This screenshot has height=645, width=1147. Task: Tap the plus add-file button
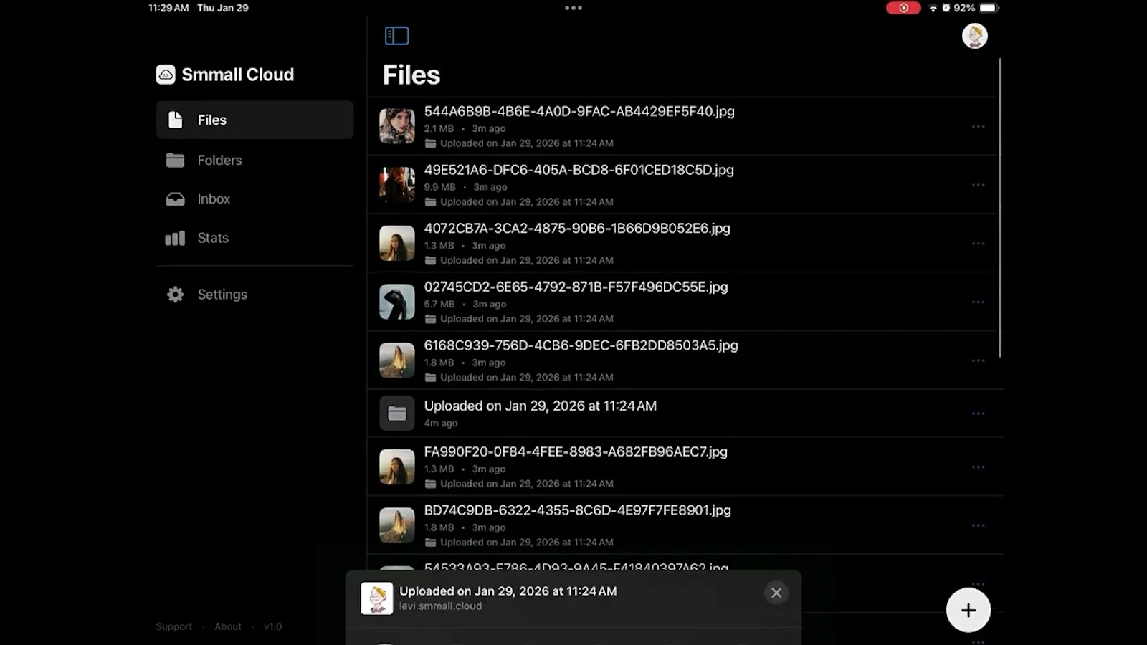(x=968, y=610)
